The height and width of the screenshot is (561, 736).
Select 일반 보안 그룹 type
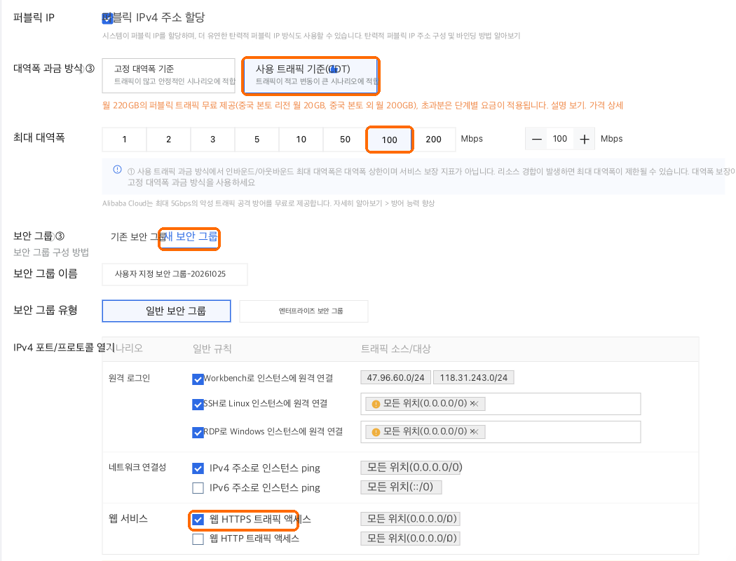pyautogui.click(x=167, y=311)
